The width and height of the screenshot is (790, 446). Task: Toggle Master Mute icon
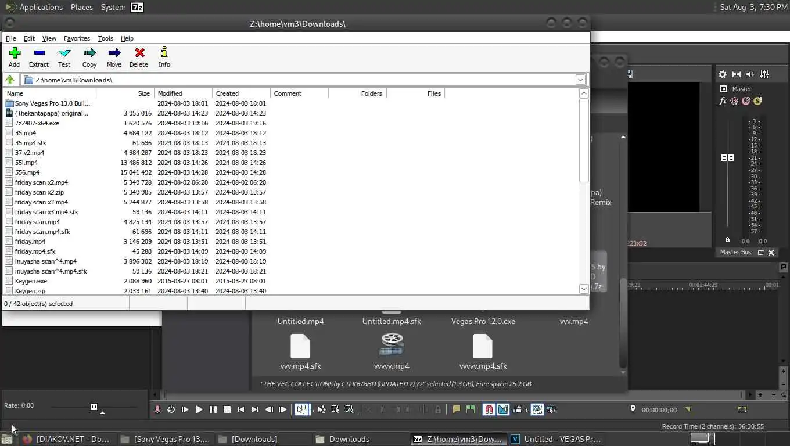[x=746, y=101]
